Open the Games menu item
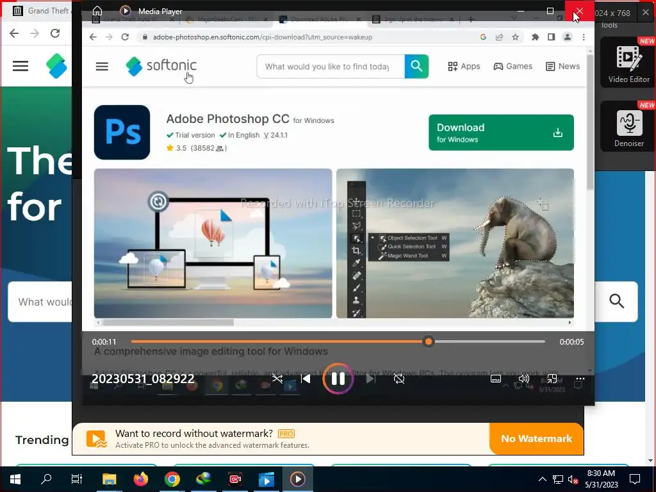Image resolution: width=656 pixels, height=492 pixels. 513,66
